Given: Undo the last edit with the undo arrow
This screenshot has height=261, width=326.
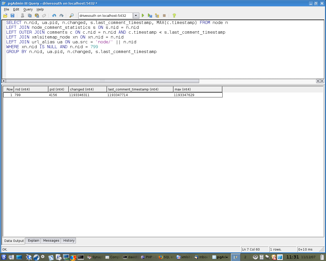Looking at the screenshot, I should pyautogui.click(x=54, y=16).
